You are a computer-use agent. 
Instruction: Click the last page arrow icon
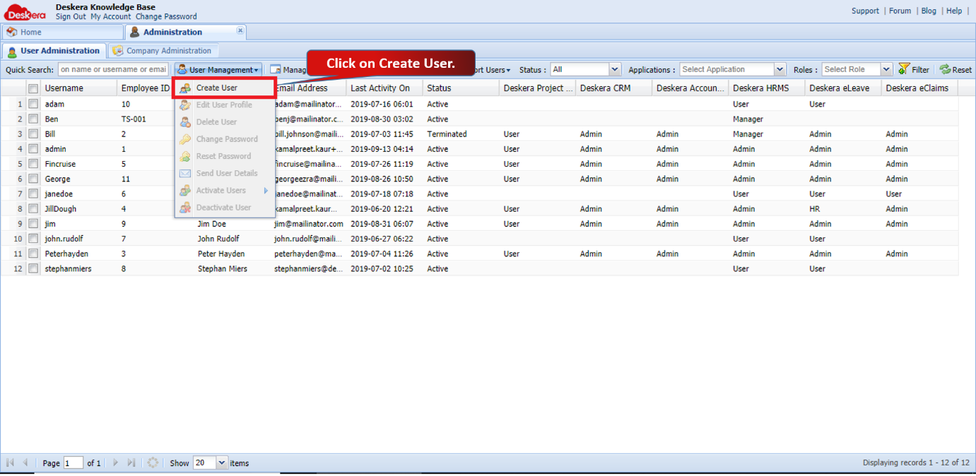tap(131, 463)
